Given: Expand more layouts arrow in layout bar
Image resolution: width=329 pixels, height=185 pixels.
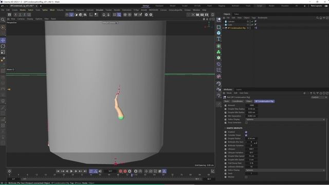Looking at the screenshot, I should (305, 6).
